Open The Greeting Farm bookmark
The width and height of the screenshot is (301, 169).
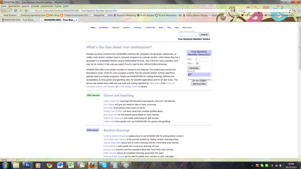coord(252,15)
